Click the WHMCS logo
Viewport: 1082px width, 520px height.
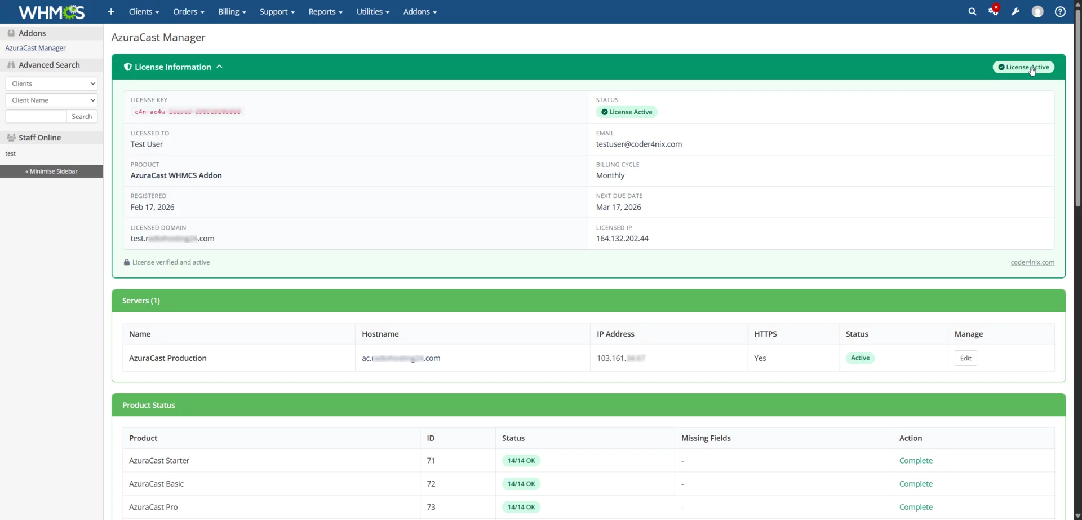[x=51, y=11]
